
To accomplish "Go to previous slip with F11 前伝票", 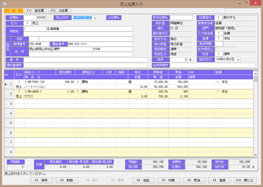I will click(36, 11).
